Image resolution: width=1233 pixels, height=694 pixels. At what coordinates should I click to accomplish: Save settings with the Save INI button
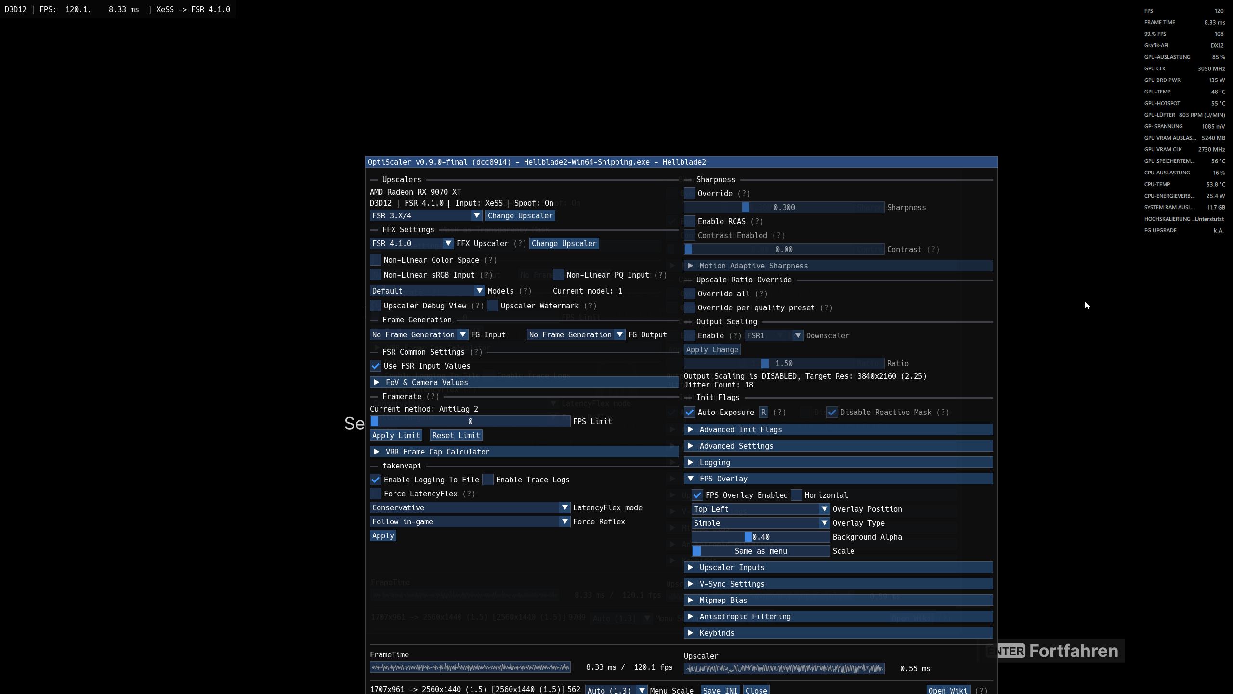[720, 690]
